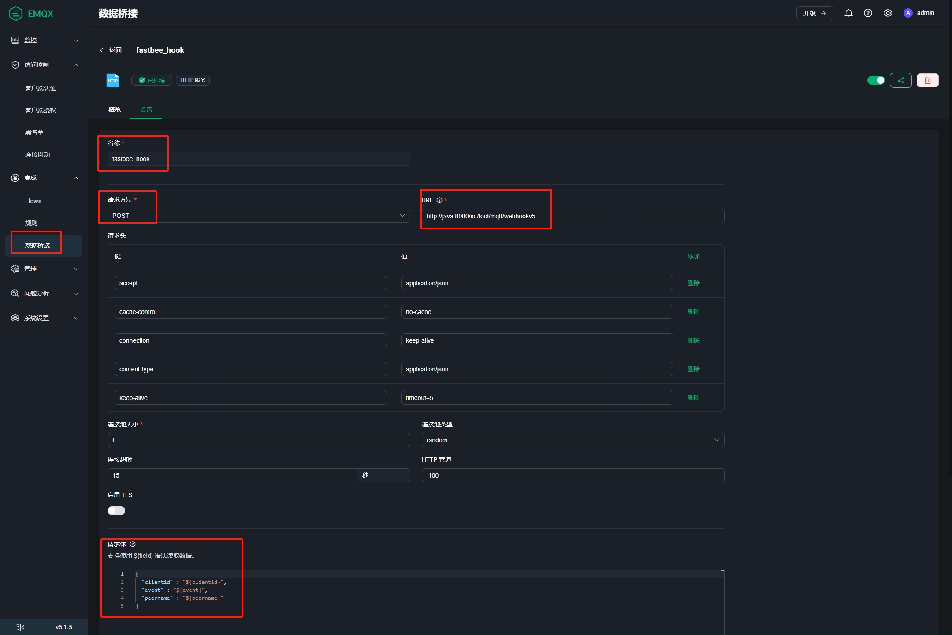
Task: Click the notification bell icon
Action: [x=848, y=13]
